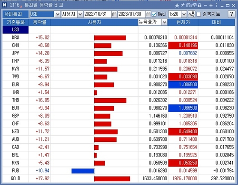This screenshot has height=185, width=238.
Task: Click the linked windows icon in the title bar
Action: click(194, 5)
